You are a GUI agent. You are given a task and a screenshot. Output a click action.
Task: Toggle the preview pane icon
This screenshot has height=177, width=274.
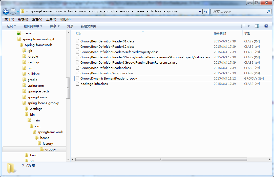coord(257,26)
